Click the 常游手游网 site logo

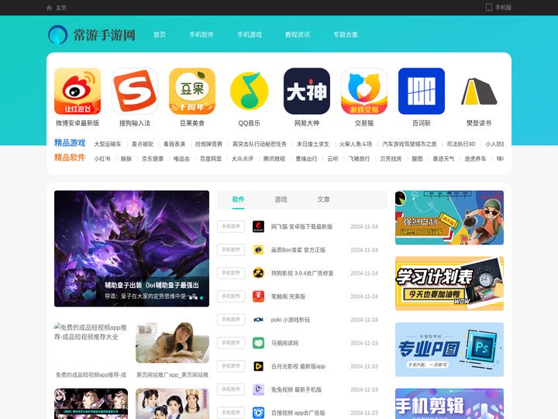pos(91,35)
